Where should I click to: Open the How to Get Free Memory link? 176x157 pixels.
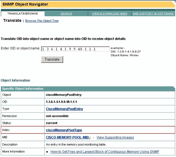pyautogui.click(x=105, y=151)
